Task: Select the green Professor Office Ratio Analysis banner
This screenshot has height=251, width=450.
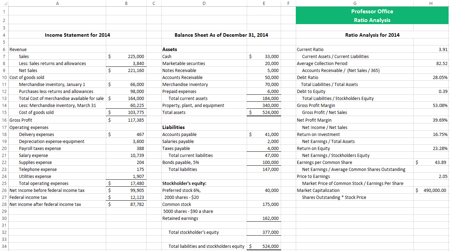Action: point(372,15)
